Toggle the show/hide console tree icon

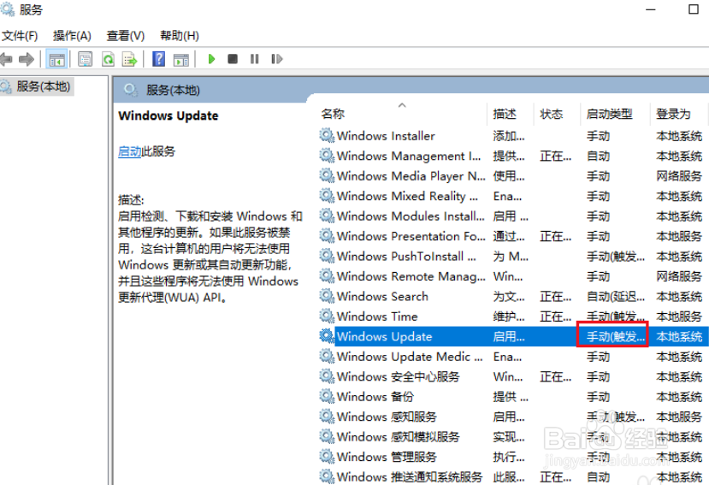click(x=57, y=59)
